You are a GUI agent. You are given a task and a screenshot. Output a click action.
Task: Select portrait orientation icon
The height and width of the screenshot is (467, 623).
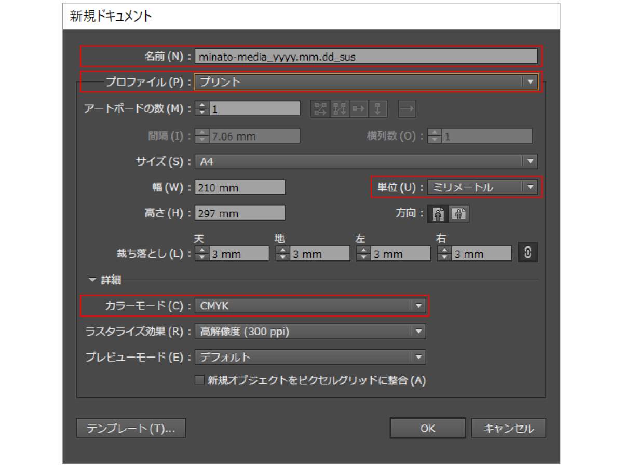(438, 214)
